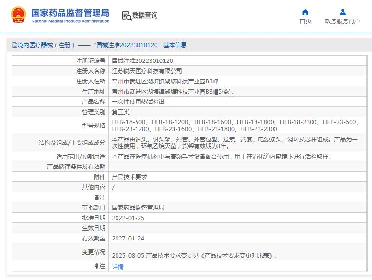The height and width of the screenshot is (280, 372).
Task: Click the bullet icon beside 注
Action: (x=97, y=266)
